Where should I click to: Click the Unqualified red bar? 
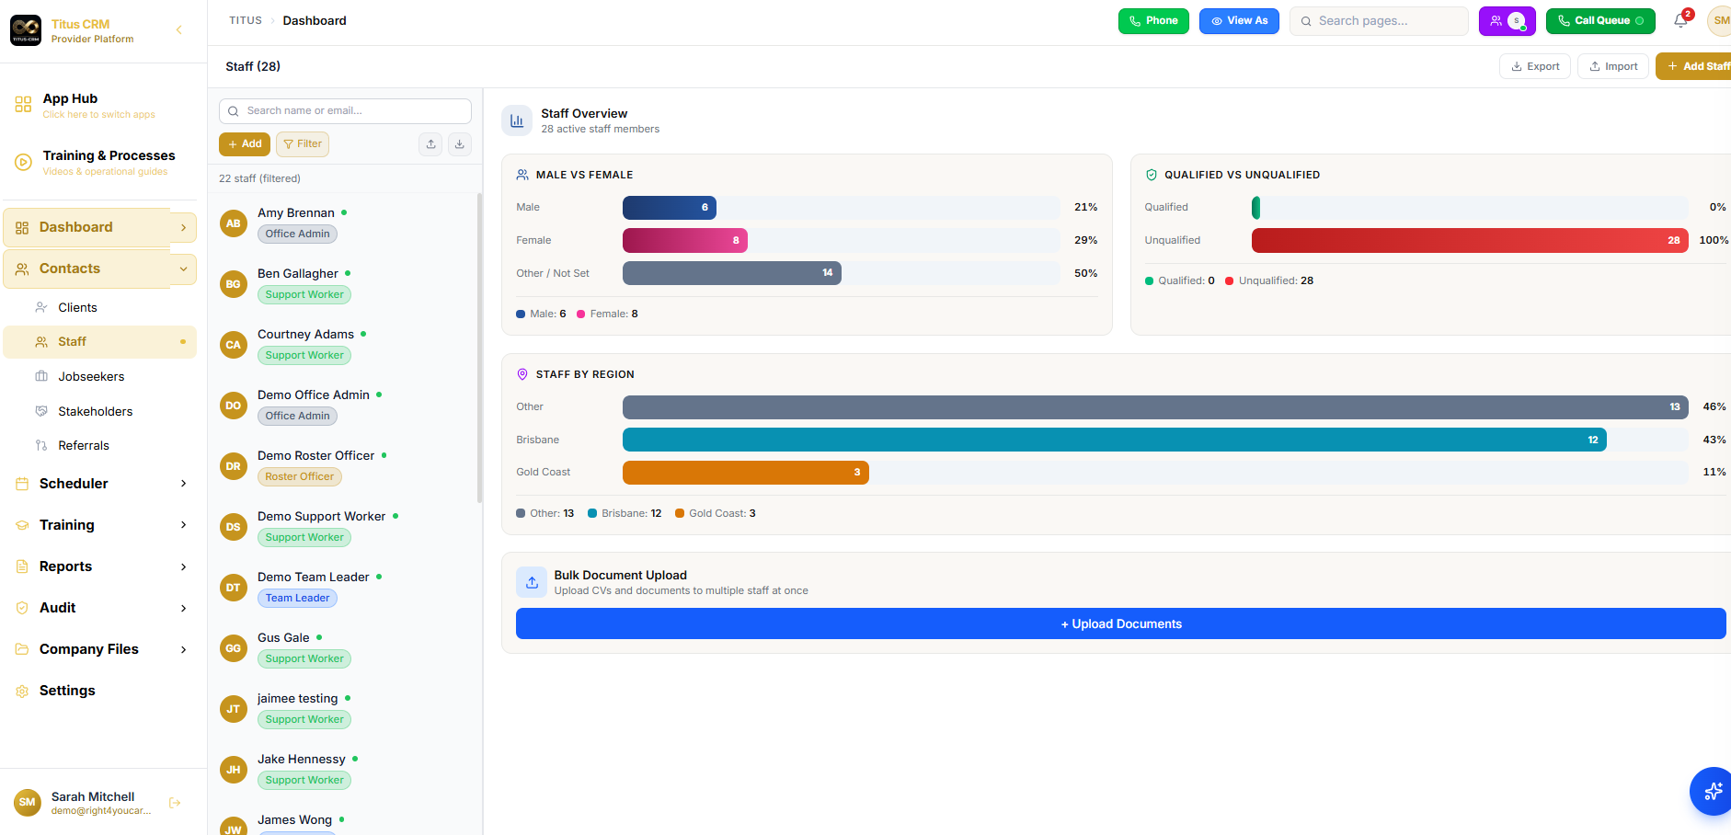pyautogui.click(x=1470, y=241)
